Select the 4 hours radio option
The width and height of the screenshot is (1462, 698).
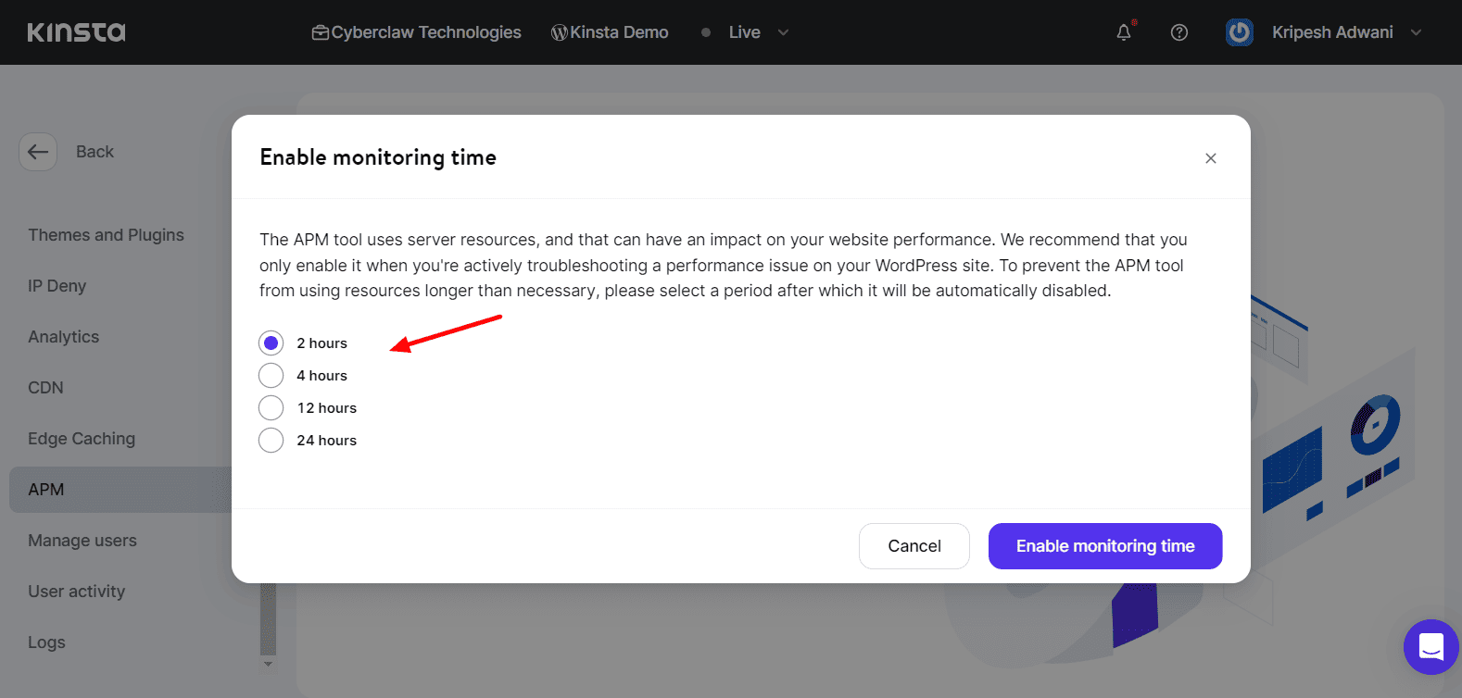(x=271, y=376)
